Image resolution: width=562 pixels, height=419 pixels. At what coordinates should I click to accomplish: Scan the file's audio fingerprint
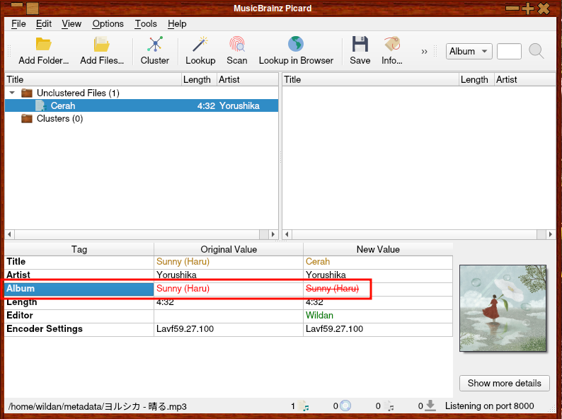pos(236,45)
